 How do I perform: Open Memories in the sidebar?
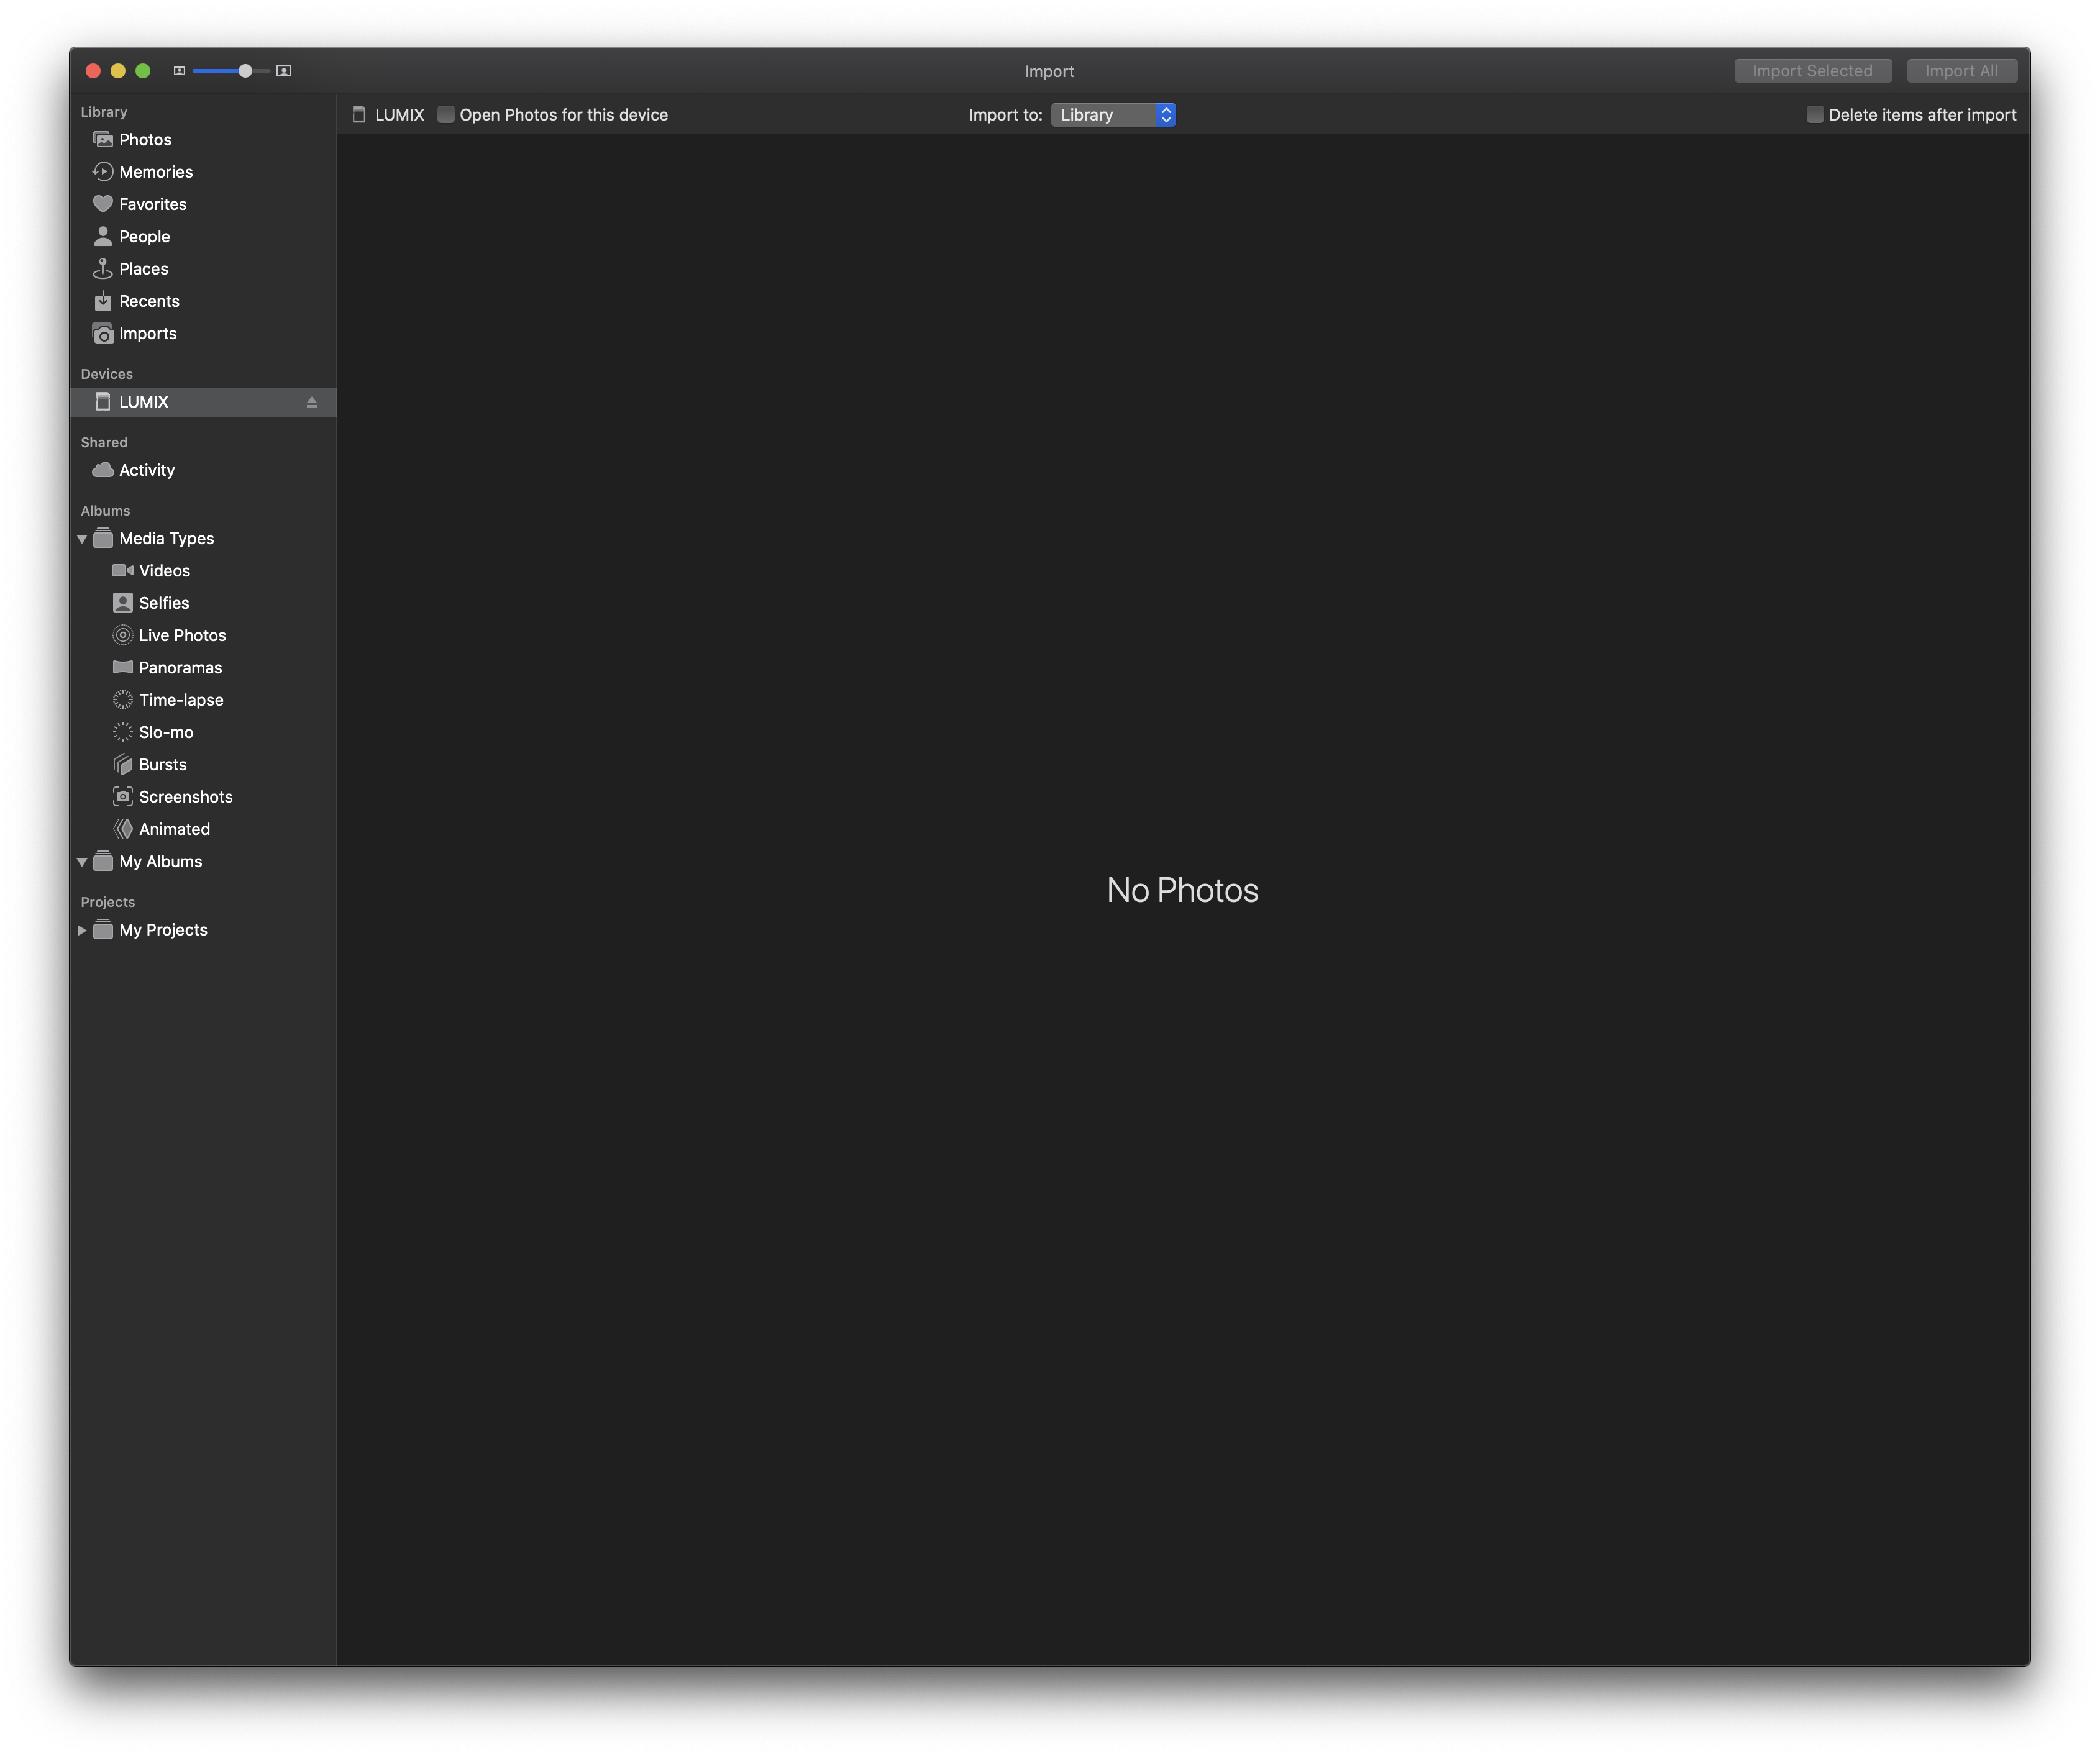[155, 172]
